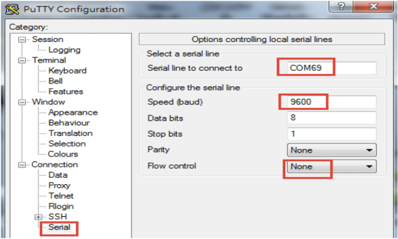Open the Keyboard settings category

tap(67, 71)
